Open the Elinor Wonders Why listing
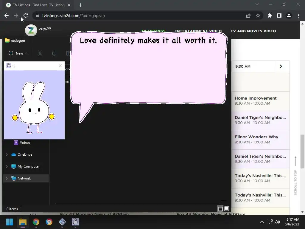The width and height of the screenshot is (305, 229). [x=260, y=140]
